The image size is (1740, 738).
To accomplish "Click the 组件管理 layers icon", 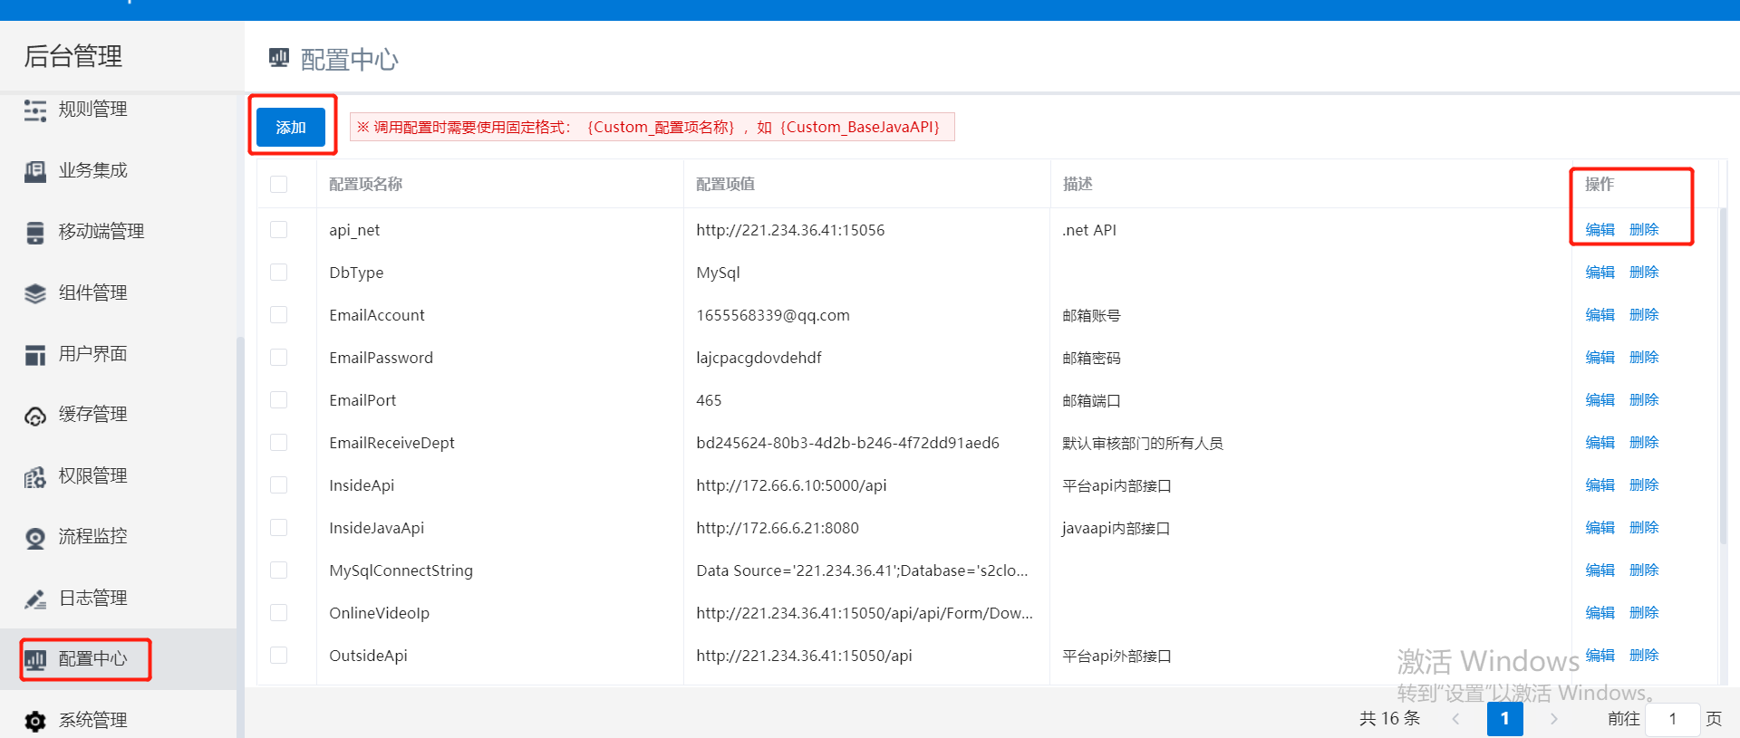I will (35, 293).
